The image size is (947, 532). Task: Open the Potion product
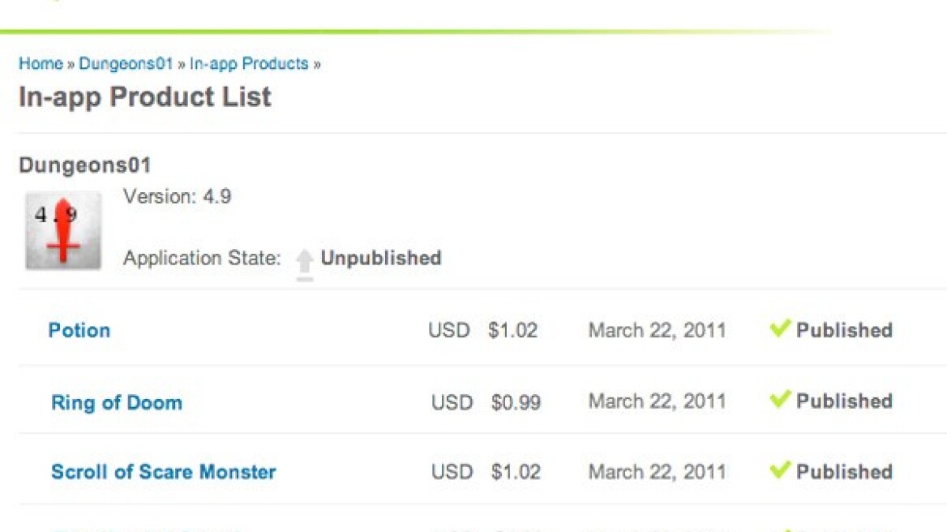click(79, 330)
